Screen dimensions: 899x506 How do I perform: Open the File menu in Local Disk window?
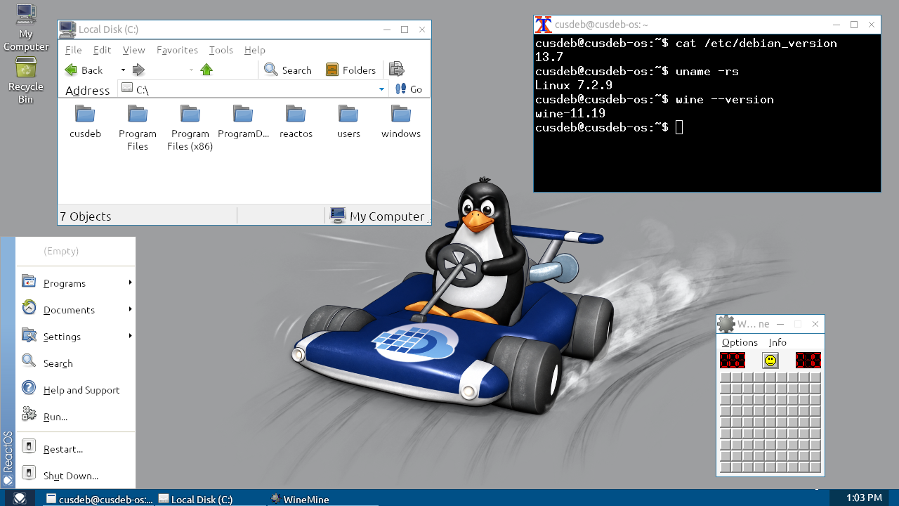pyautogui.click(x=74, y=50)
